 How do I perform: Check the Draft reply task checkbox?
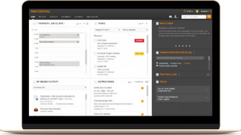tap(95, 40)
